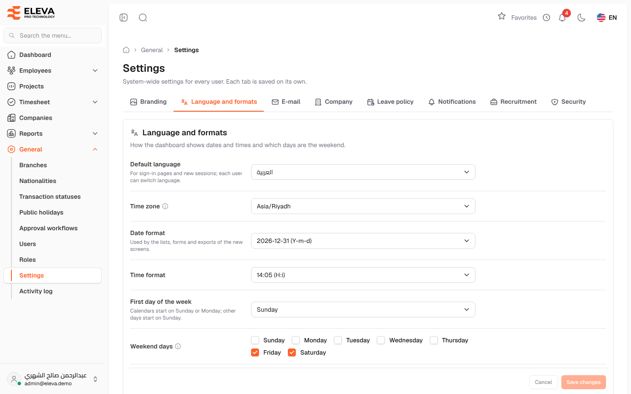Click the Projects sidebar icon
Screen dimensions: 631x394
click(11, 86)
